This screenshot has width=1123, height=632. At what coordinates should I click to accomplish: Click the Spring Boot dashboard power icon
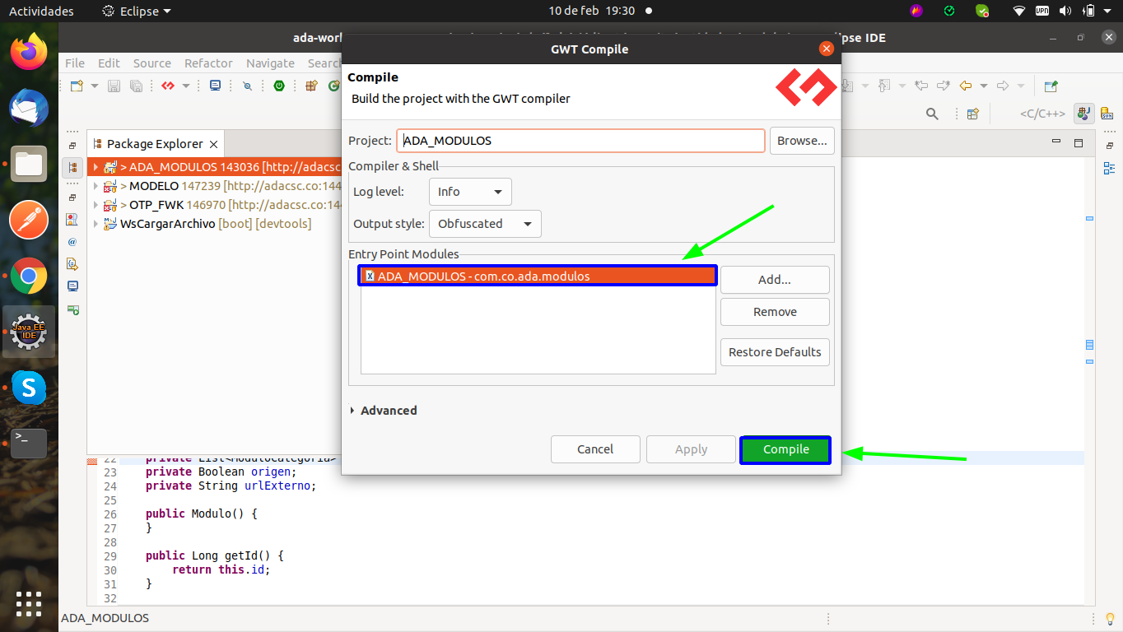tap(279, 86)
